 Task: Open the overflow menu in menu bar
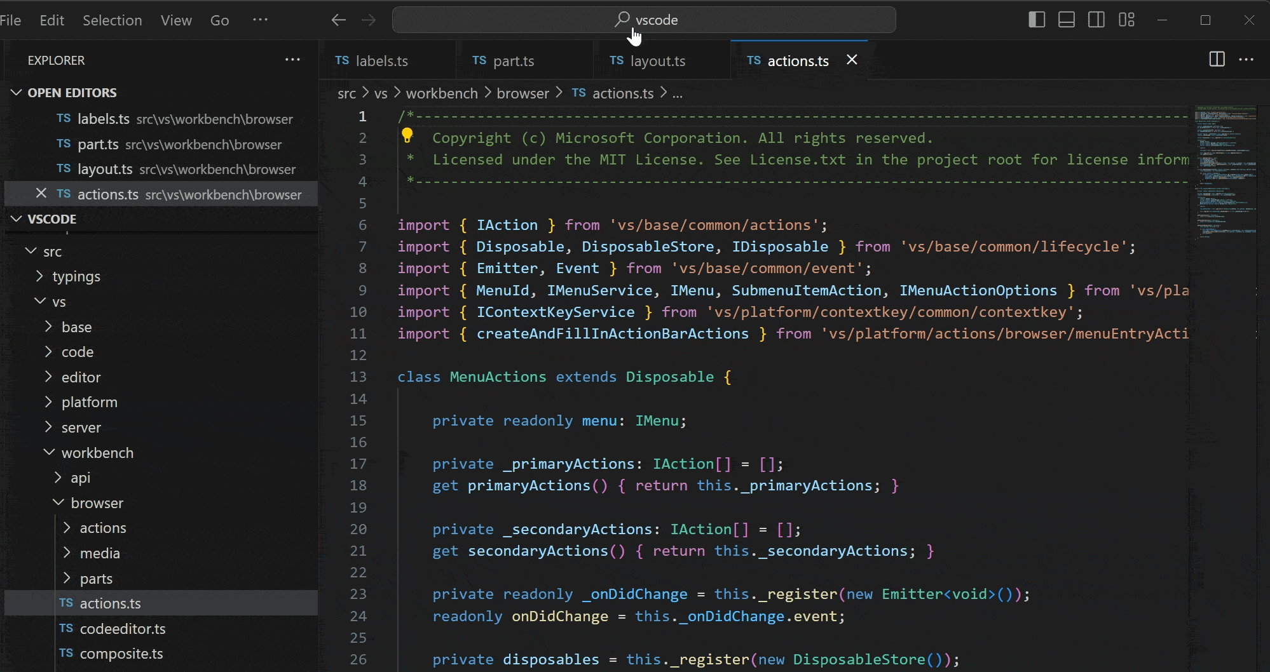(x=260, y=20)
